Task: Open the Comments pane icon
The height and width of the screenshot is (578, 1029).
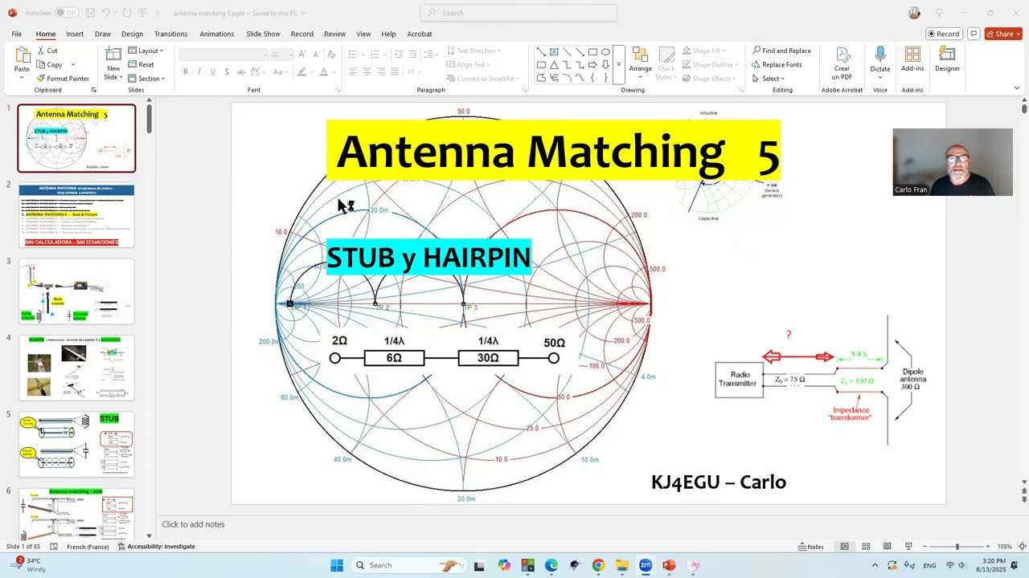Action: pyautogui.click(x=974, y=34)
